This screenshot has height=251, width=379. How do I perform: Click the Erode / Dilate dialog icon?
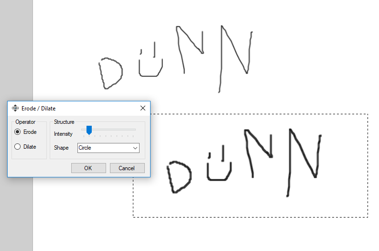tap(15, 109)
